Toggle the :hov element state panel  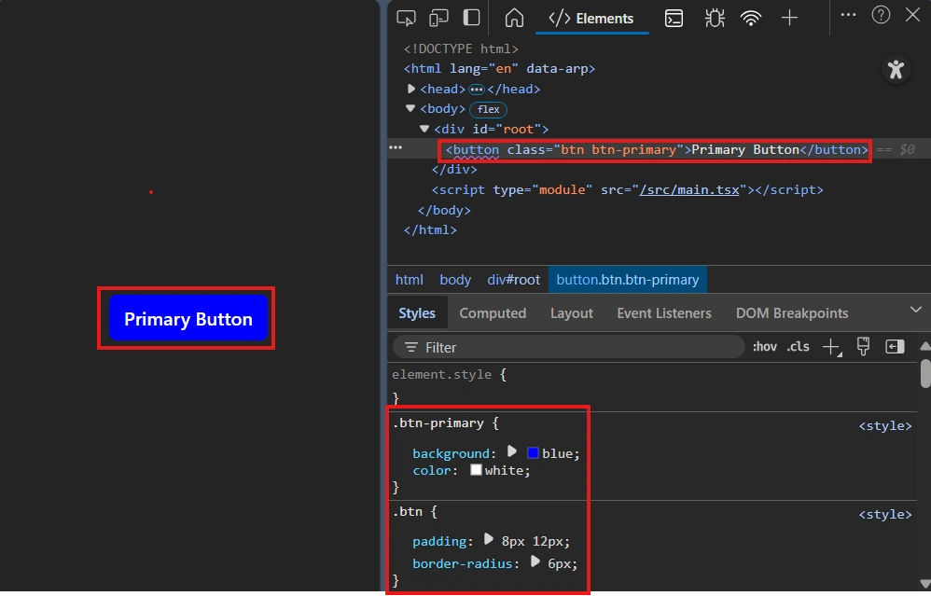[x=765, y=347]
